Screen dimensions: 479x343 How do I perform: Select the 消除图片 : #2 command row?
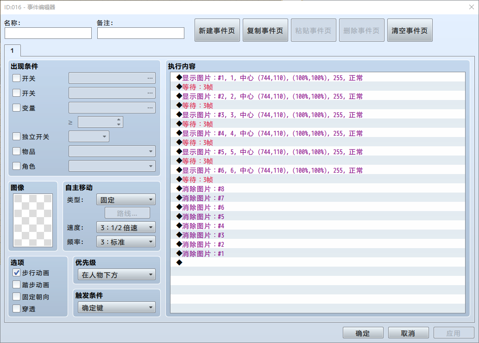(x=318, y=244)
